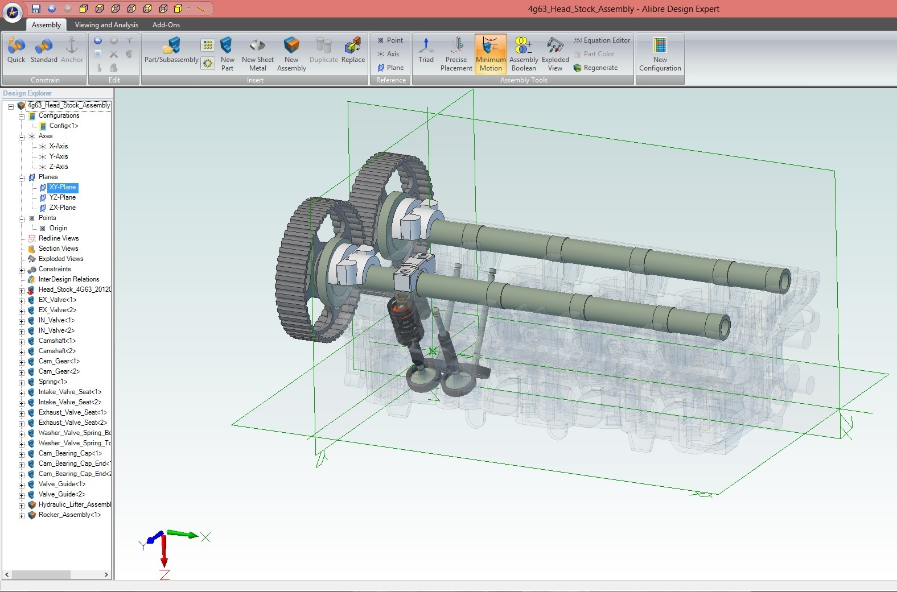The image size is (897, 592).
Task: Click Design Explorer scrollbar right arrow
Action: (x=106, y=574)
